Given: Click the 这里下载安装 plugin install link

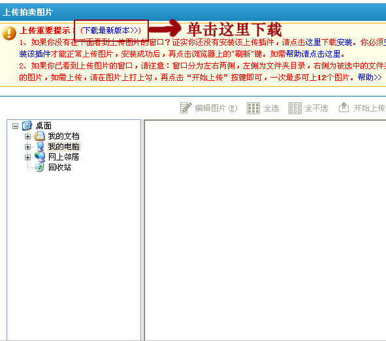Looking at the screenshot, I should 329,42.
